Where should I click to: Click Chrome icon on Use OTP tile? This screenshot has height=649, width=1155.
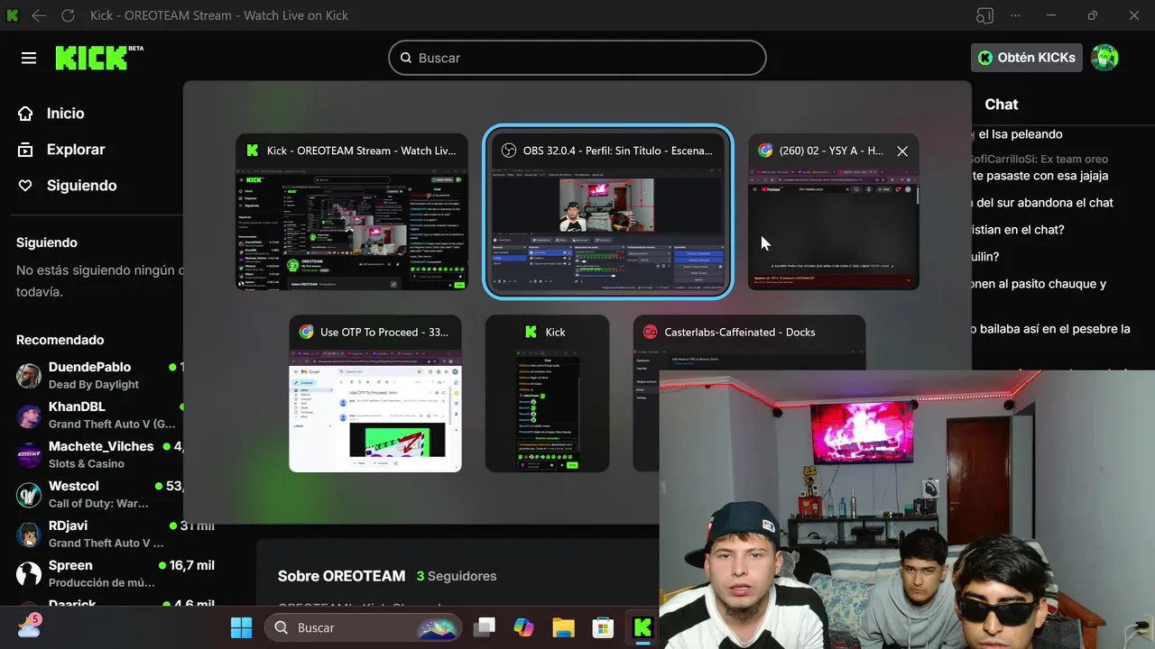click(x=306, y=332)
